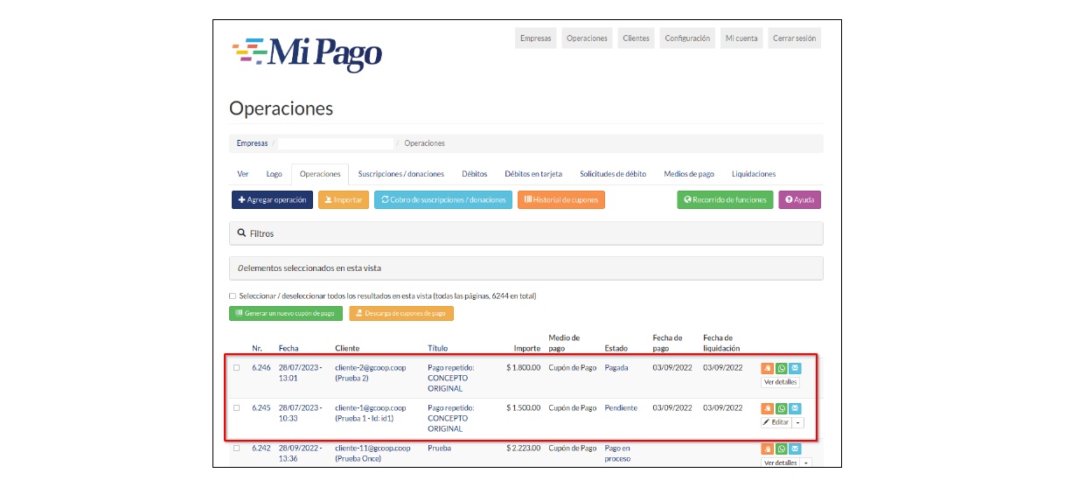Click the Empresas breadcrumb link
The height and width of the screenshot is (487, 1086).
pos(253,143)
